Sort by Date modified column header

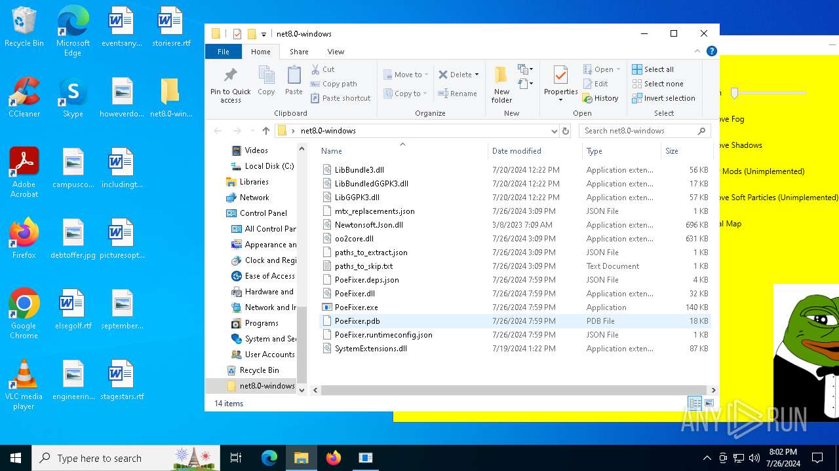(535, 151)
